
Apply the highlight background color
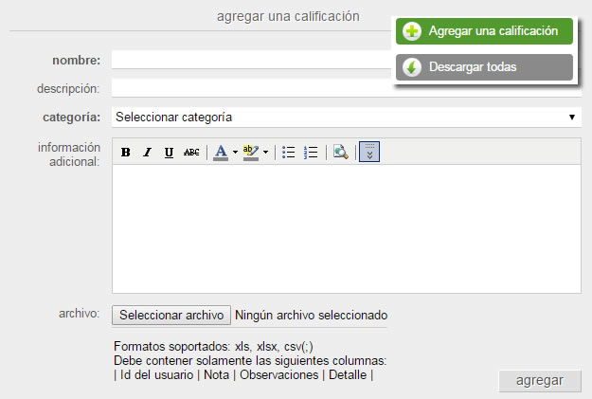250,153
